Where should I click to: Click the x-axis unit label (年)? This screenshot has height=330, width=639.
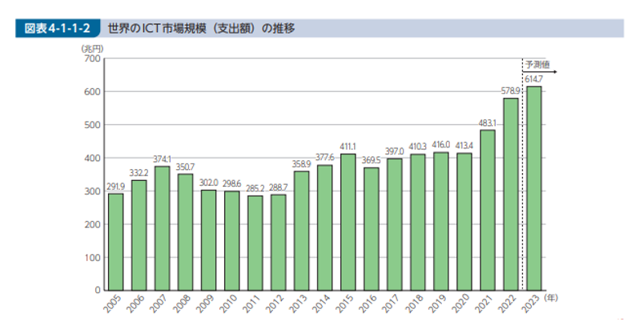(550, 298)
